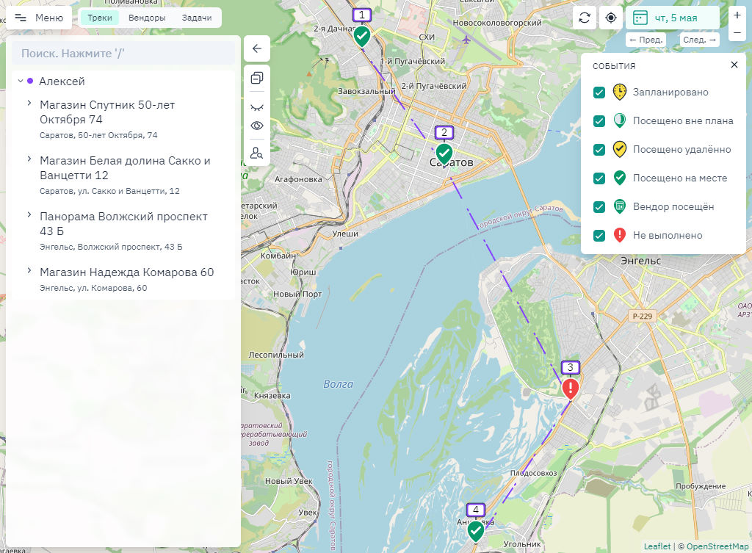Click the refresh map data icon
Screen dimensions: 752x553
coord(585,18)
